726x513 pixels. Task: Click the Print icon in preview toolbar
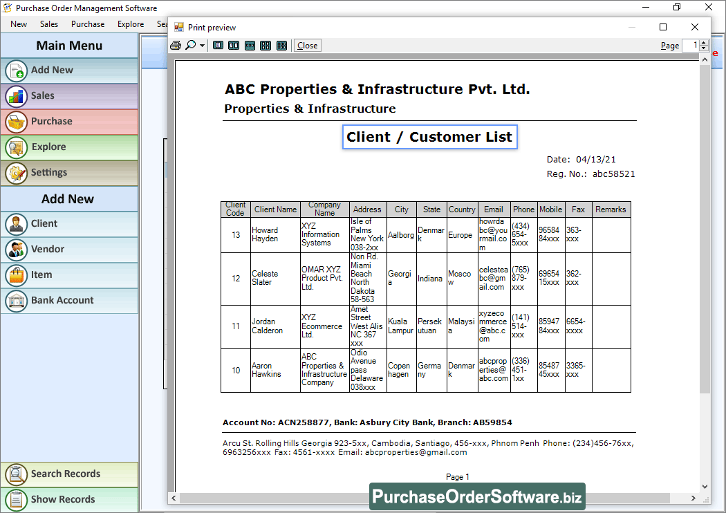click(176, 46)
